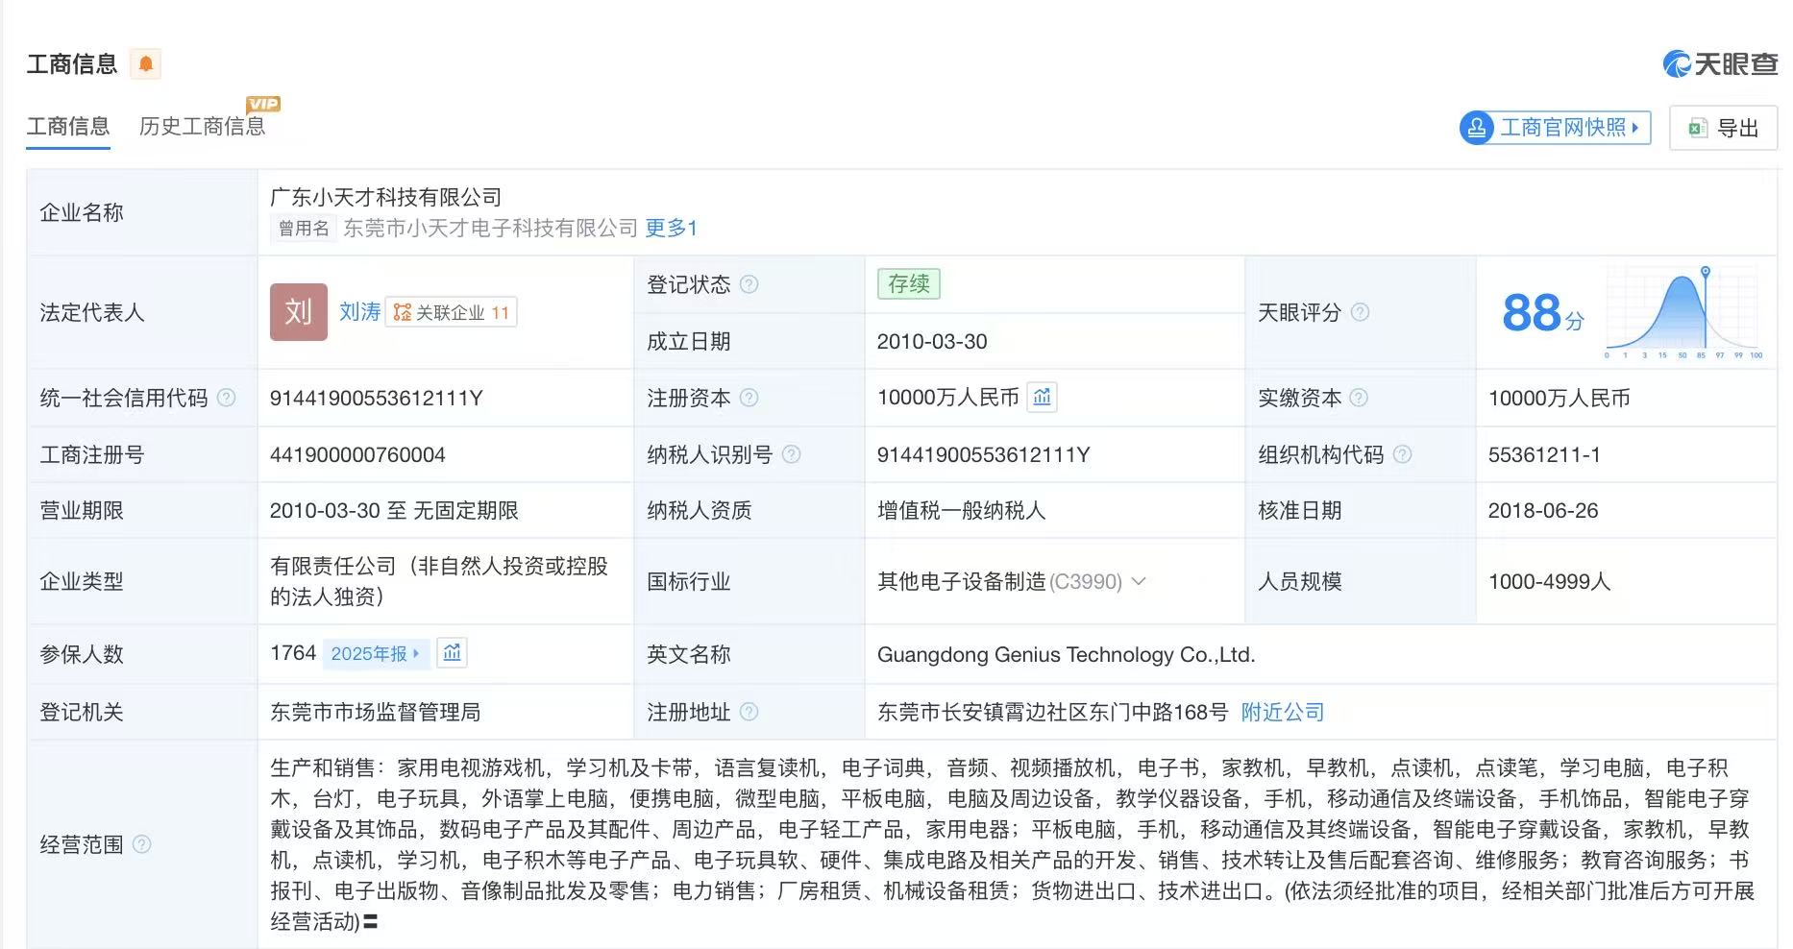
Task: Click taxpayer qualification 增值税一般纳税人
Action: click(962, 510)
